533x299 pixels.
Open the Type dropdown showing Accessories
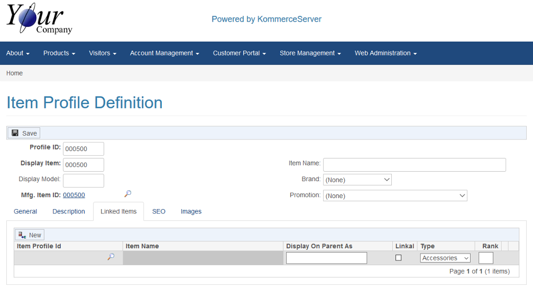tap(445, 258)
